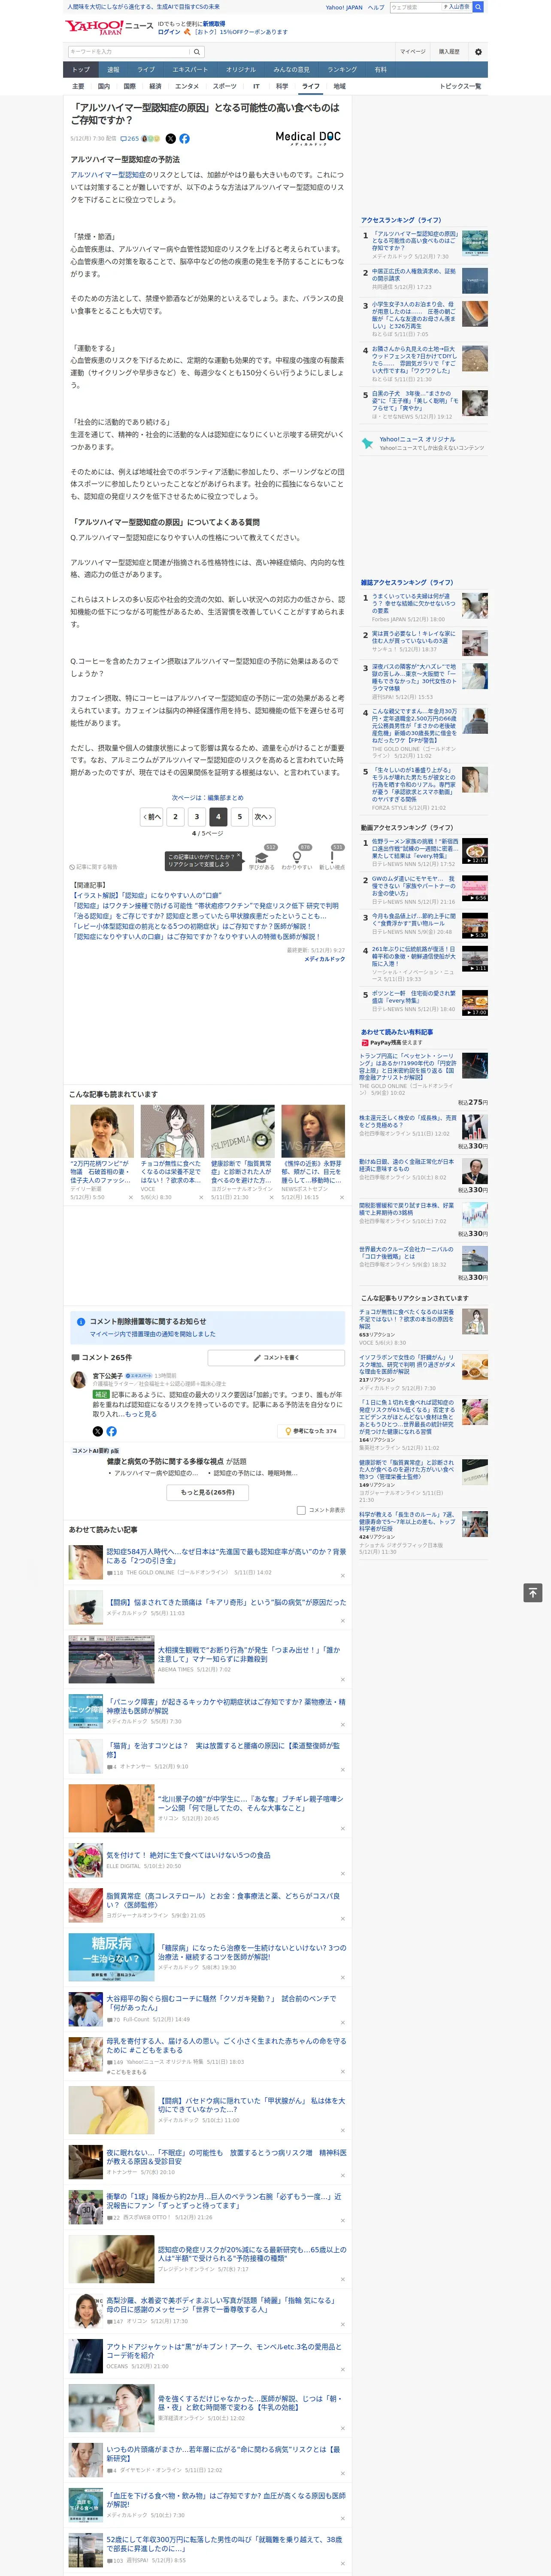Click the コメントを書く button
This screenshot has width=551, height=2576.
[276, 1357]
